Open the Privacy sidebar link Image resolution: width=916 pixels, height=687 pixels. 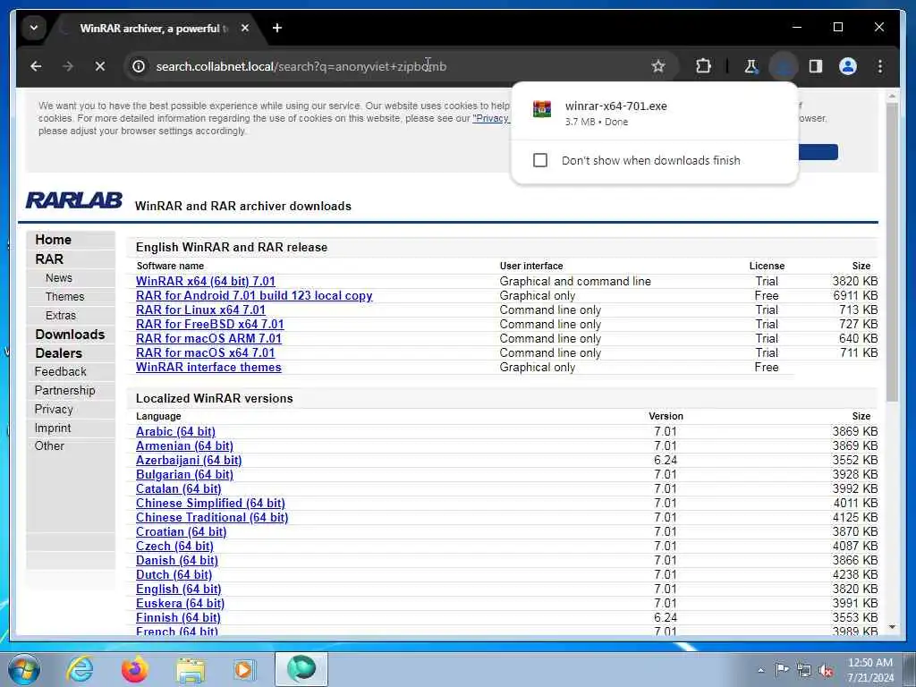(x=54, y=409)
